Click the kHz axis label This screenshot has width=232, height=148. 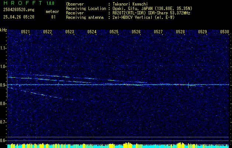[x=3, y=30]
